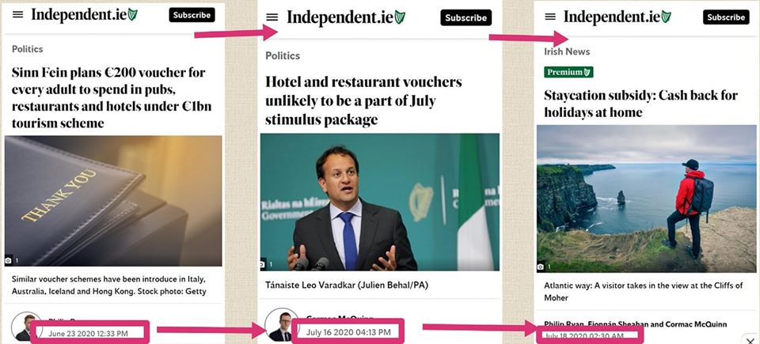Click the Independent.ie logo above the Staycation article
Image resolution: width=760 pixels, height=344 pixels.
click(x=618, y=17)
